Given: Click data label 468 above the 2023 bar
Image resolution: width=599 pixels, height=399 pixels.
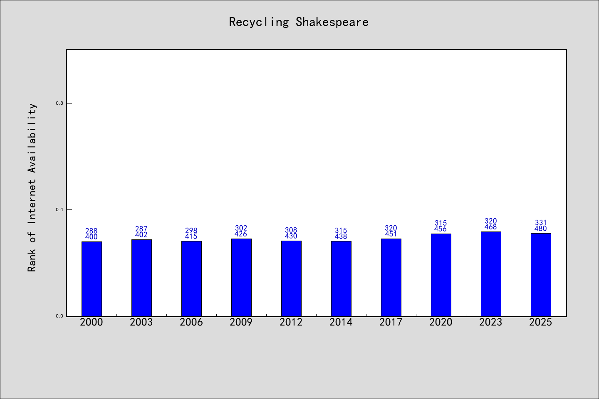Looking at the screenshot, I should pos(491,227).
